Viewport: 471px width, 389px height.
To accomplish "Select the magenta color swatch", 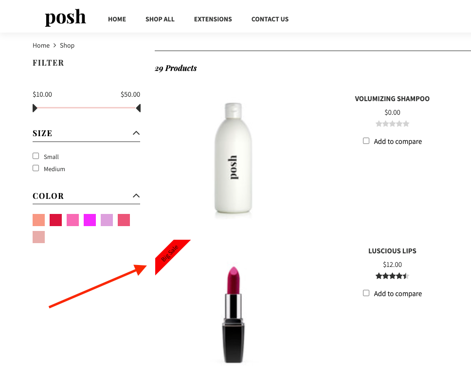I will pos(90,220).
